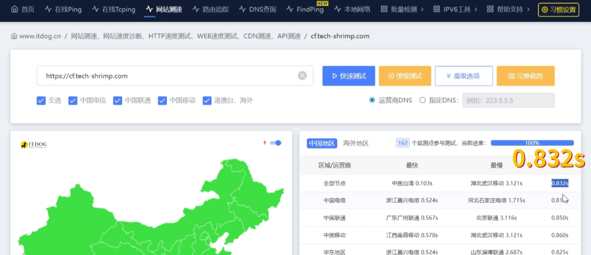Open the FindPing tool
This screenshot has width=591, height=255.
[x=305, y=10]
